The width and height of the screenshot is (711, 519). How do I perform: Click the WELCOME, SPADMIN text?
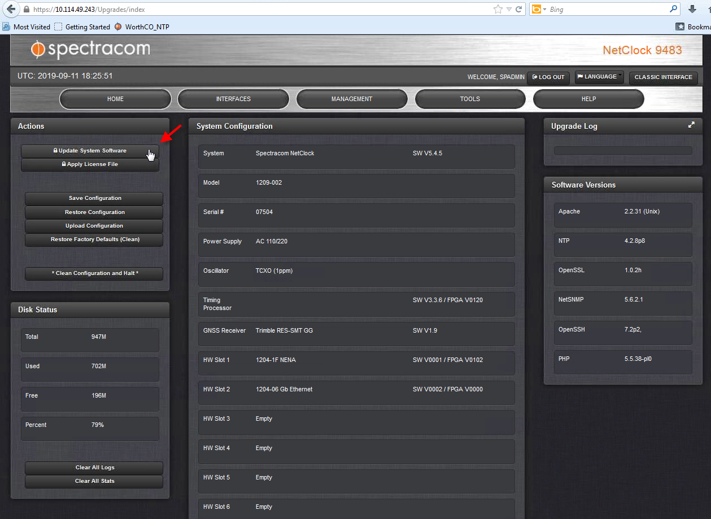click(x=496, y=77)
